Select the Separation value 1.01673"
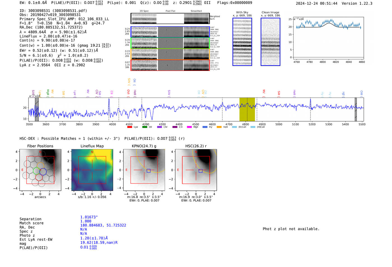 click(89, 217)
